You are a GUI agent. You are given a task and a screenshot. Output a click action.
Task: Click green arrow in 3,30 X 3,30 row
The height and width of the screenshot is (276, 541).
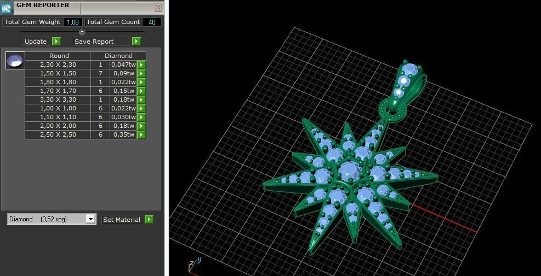pos(141,100)
